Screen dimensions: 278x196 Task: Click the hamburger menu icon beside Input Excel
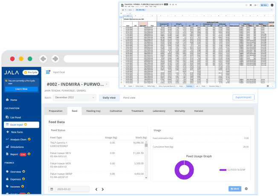[x=48, y=72]
